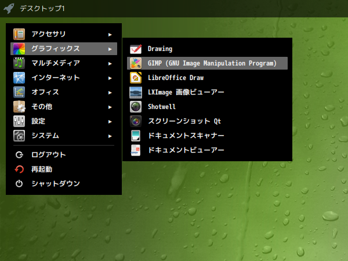348x261 pixels.
Task: Expand the アクセサリ submenu arrow
Action: (x=110, y=35)
